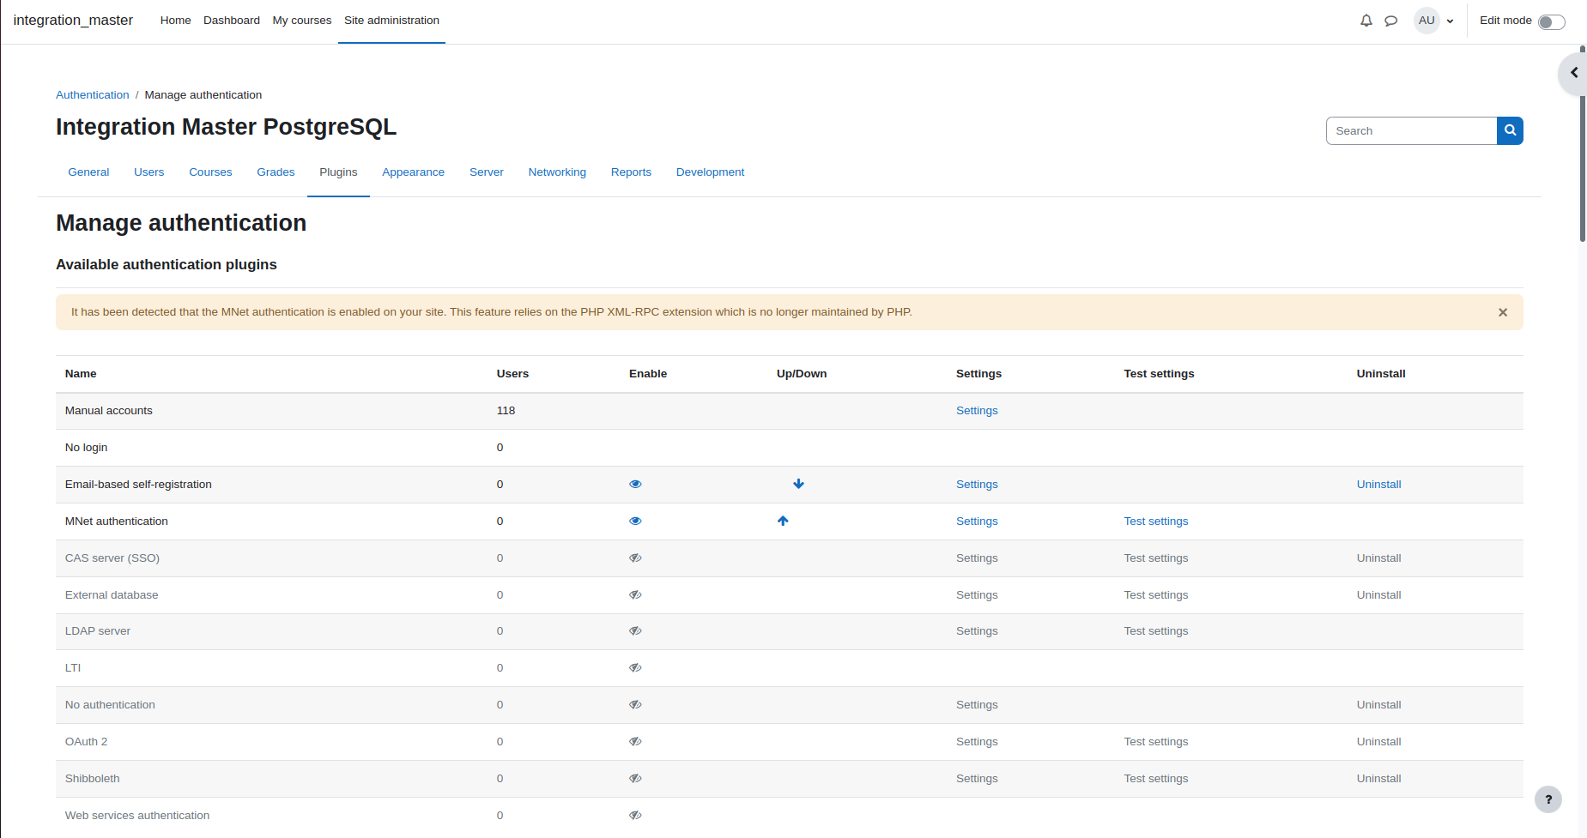
Task: Enable LTI authentication plugin
Action: (635, 667)
